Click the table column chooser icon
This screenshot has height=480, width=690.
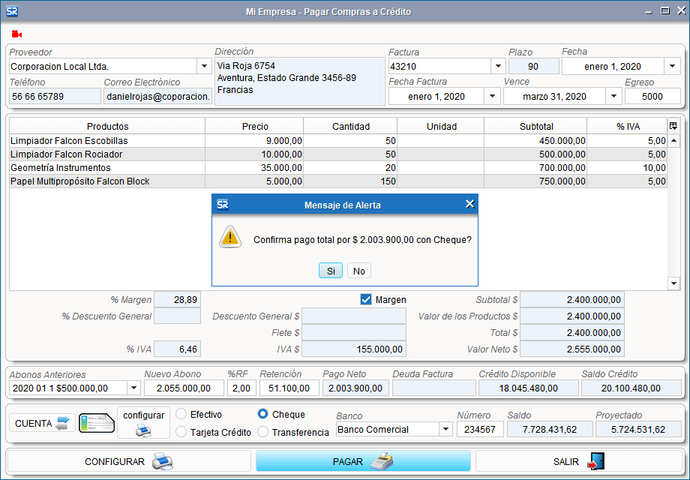click(x=673, y=126)
